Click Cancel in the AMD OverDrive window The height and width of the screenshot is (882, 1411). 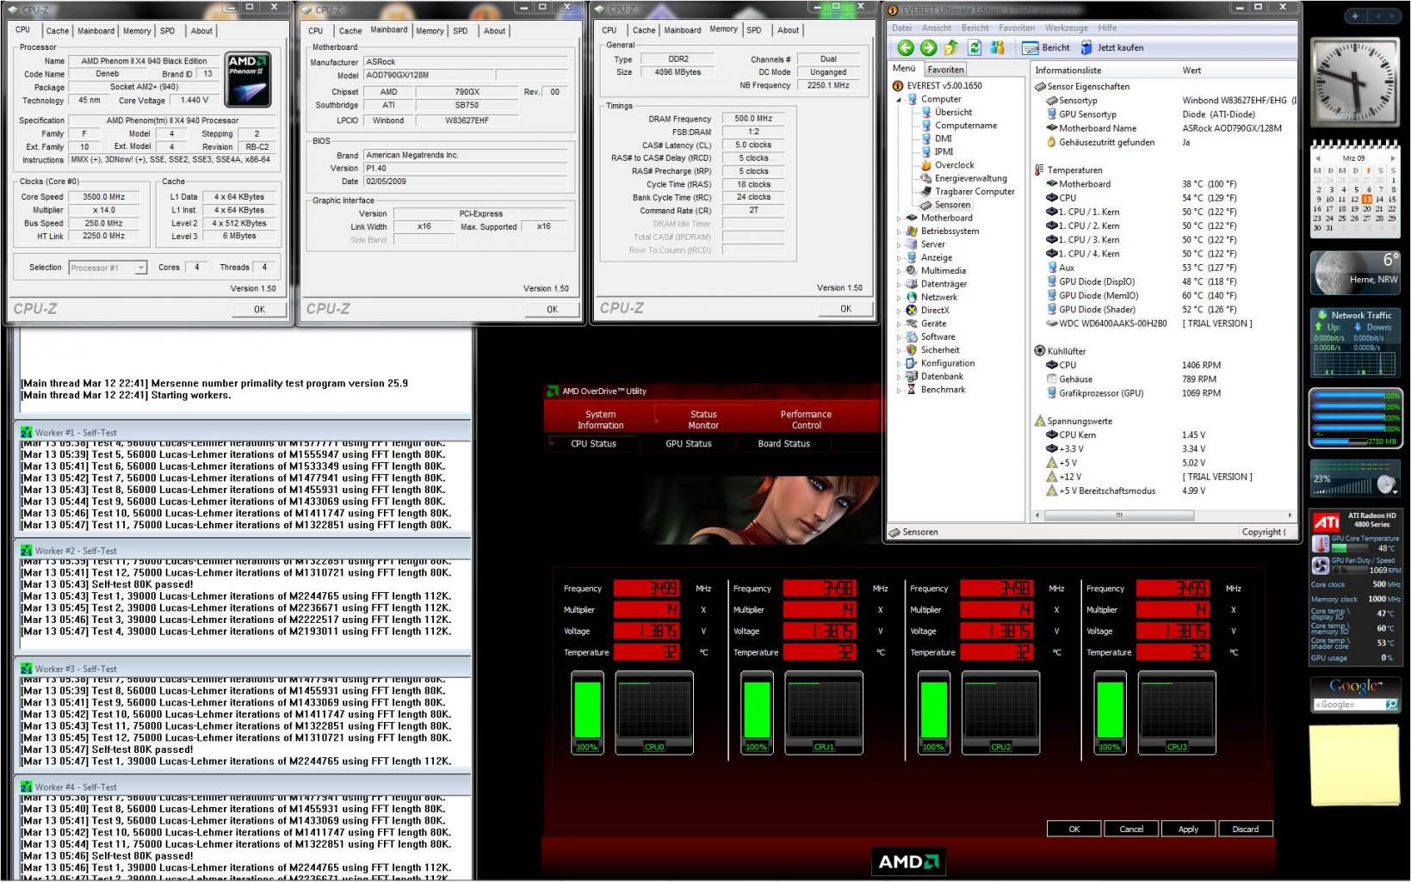[1131, 829]
